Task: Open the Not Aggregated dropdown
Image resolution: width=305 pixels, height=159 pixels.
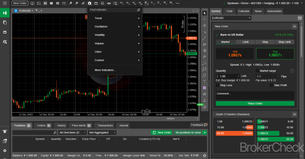Action: [x=102, y=132]
